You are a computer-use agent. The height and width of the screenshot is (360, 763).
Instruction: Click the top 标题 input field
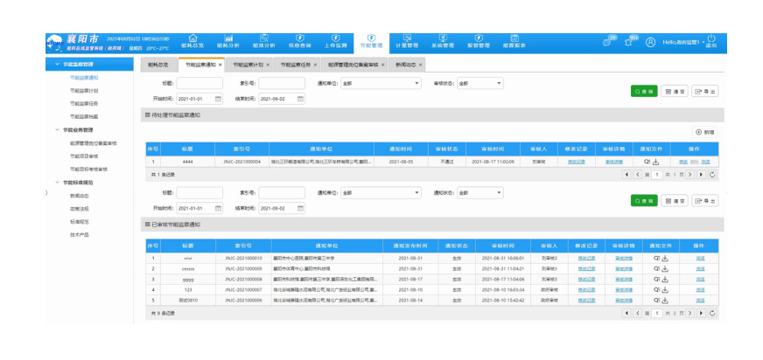(199, 83)
